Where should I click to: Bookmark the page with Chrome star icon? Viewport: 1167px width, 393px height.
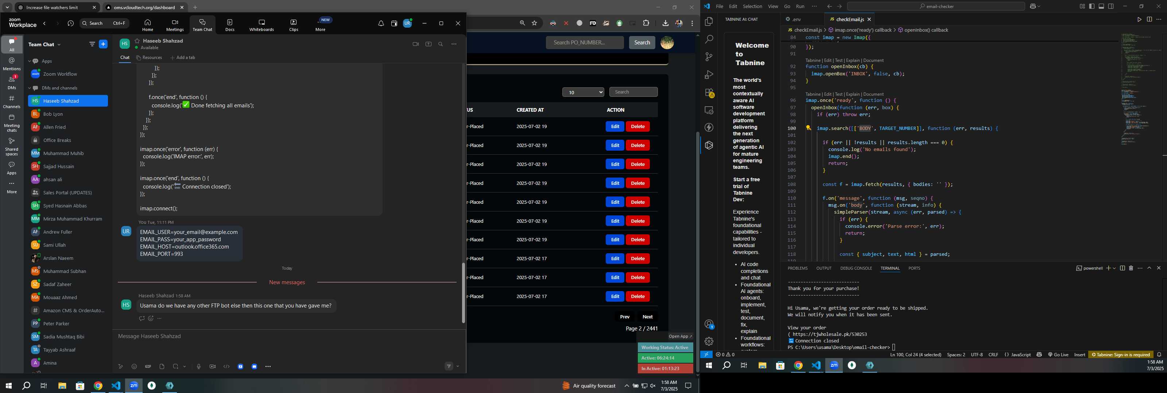(x=535, y=24)
